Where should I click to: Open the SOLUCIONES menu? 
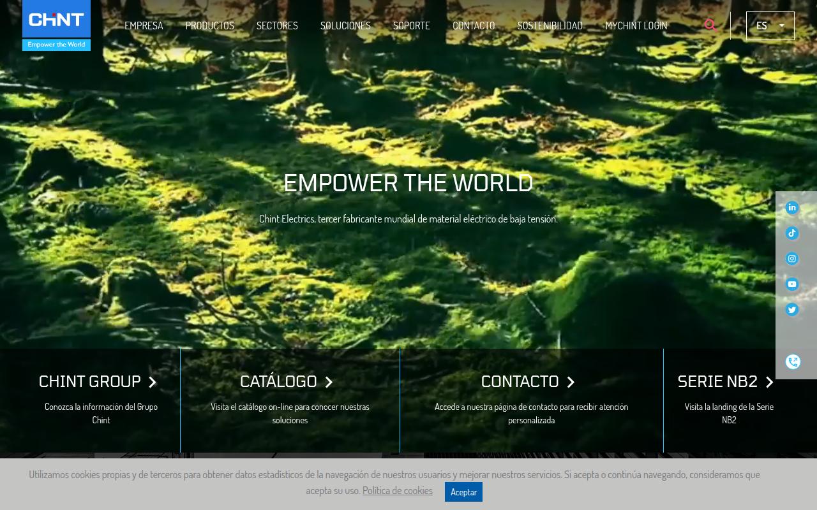345,25
